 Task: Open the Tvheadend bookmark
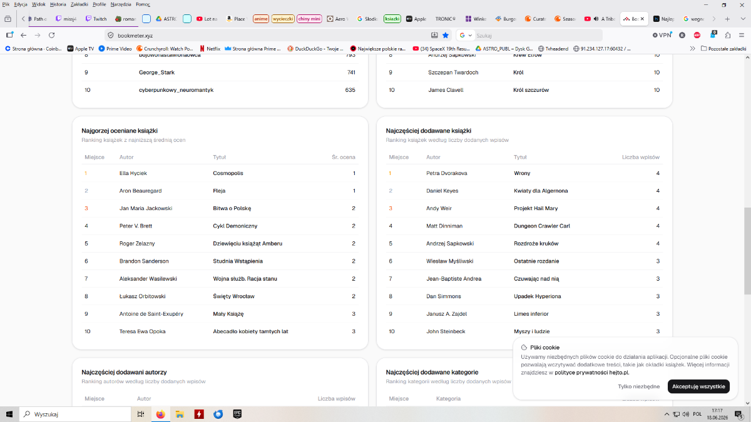click(x=553, y=48)
